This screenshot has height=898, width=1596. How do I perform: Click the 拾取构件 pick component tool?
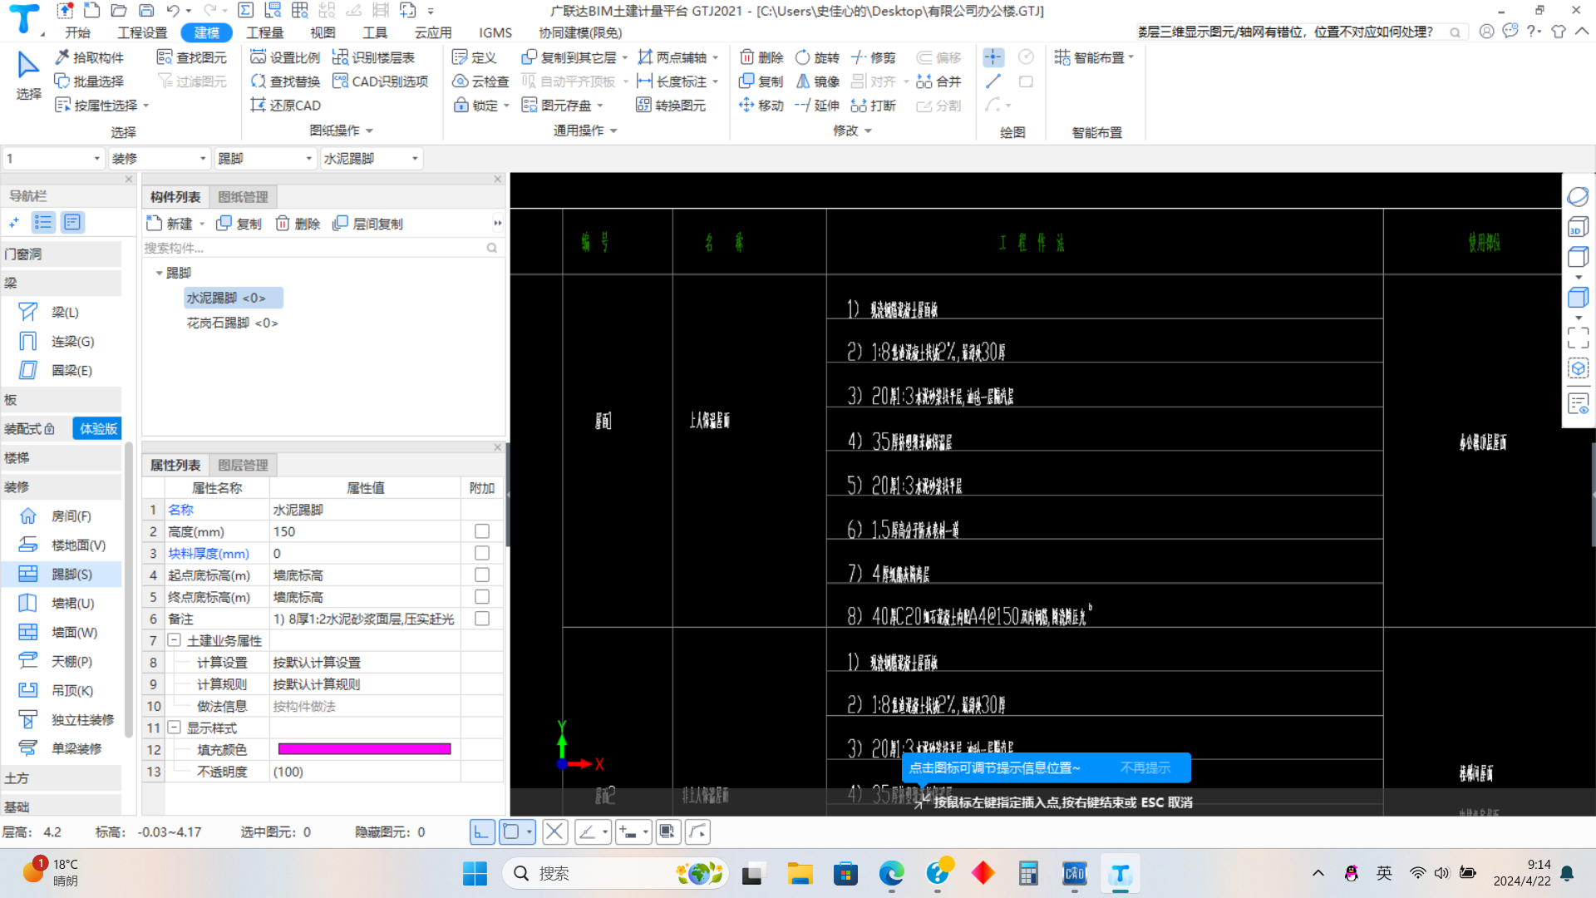point(89,57)
